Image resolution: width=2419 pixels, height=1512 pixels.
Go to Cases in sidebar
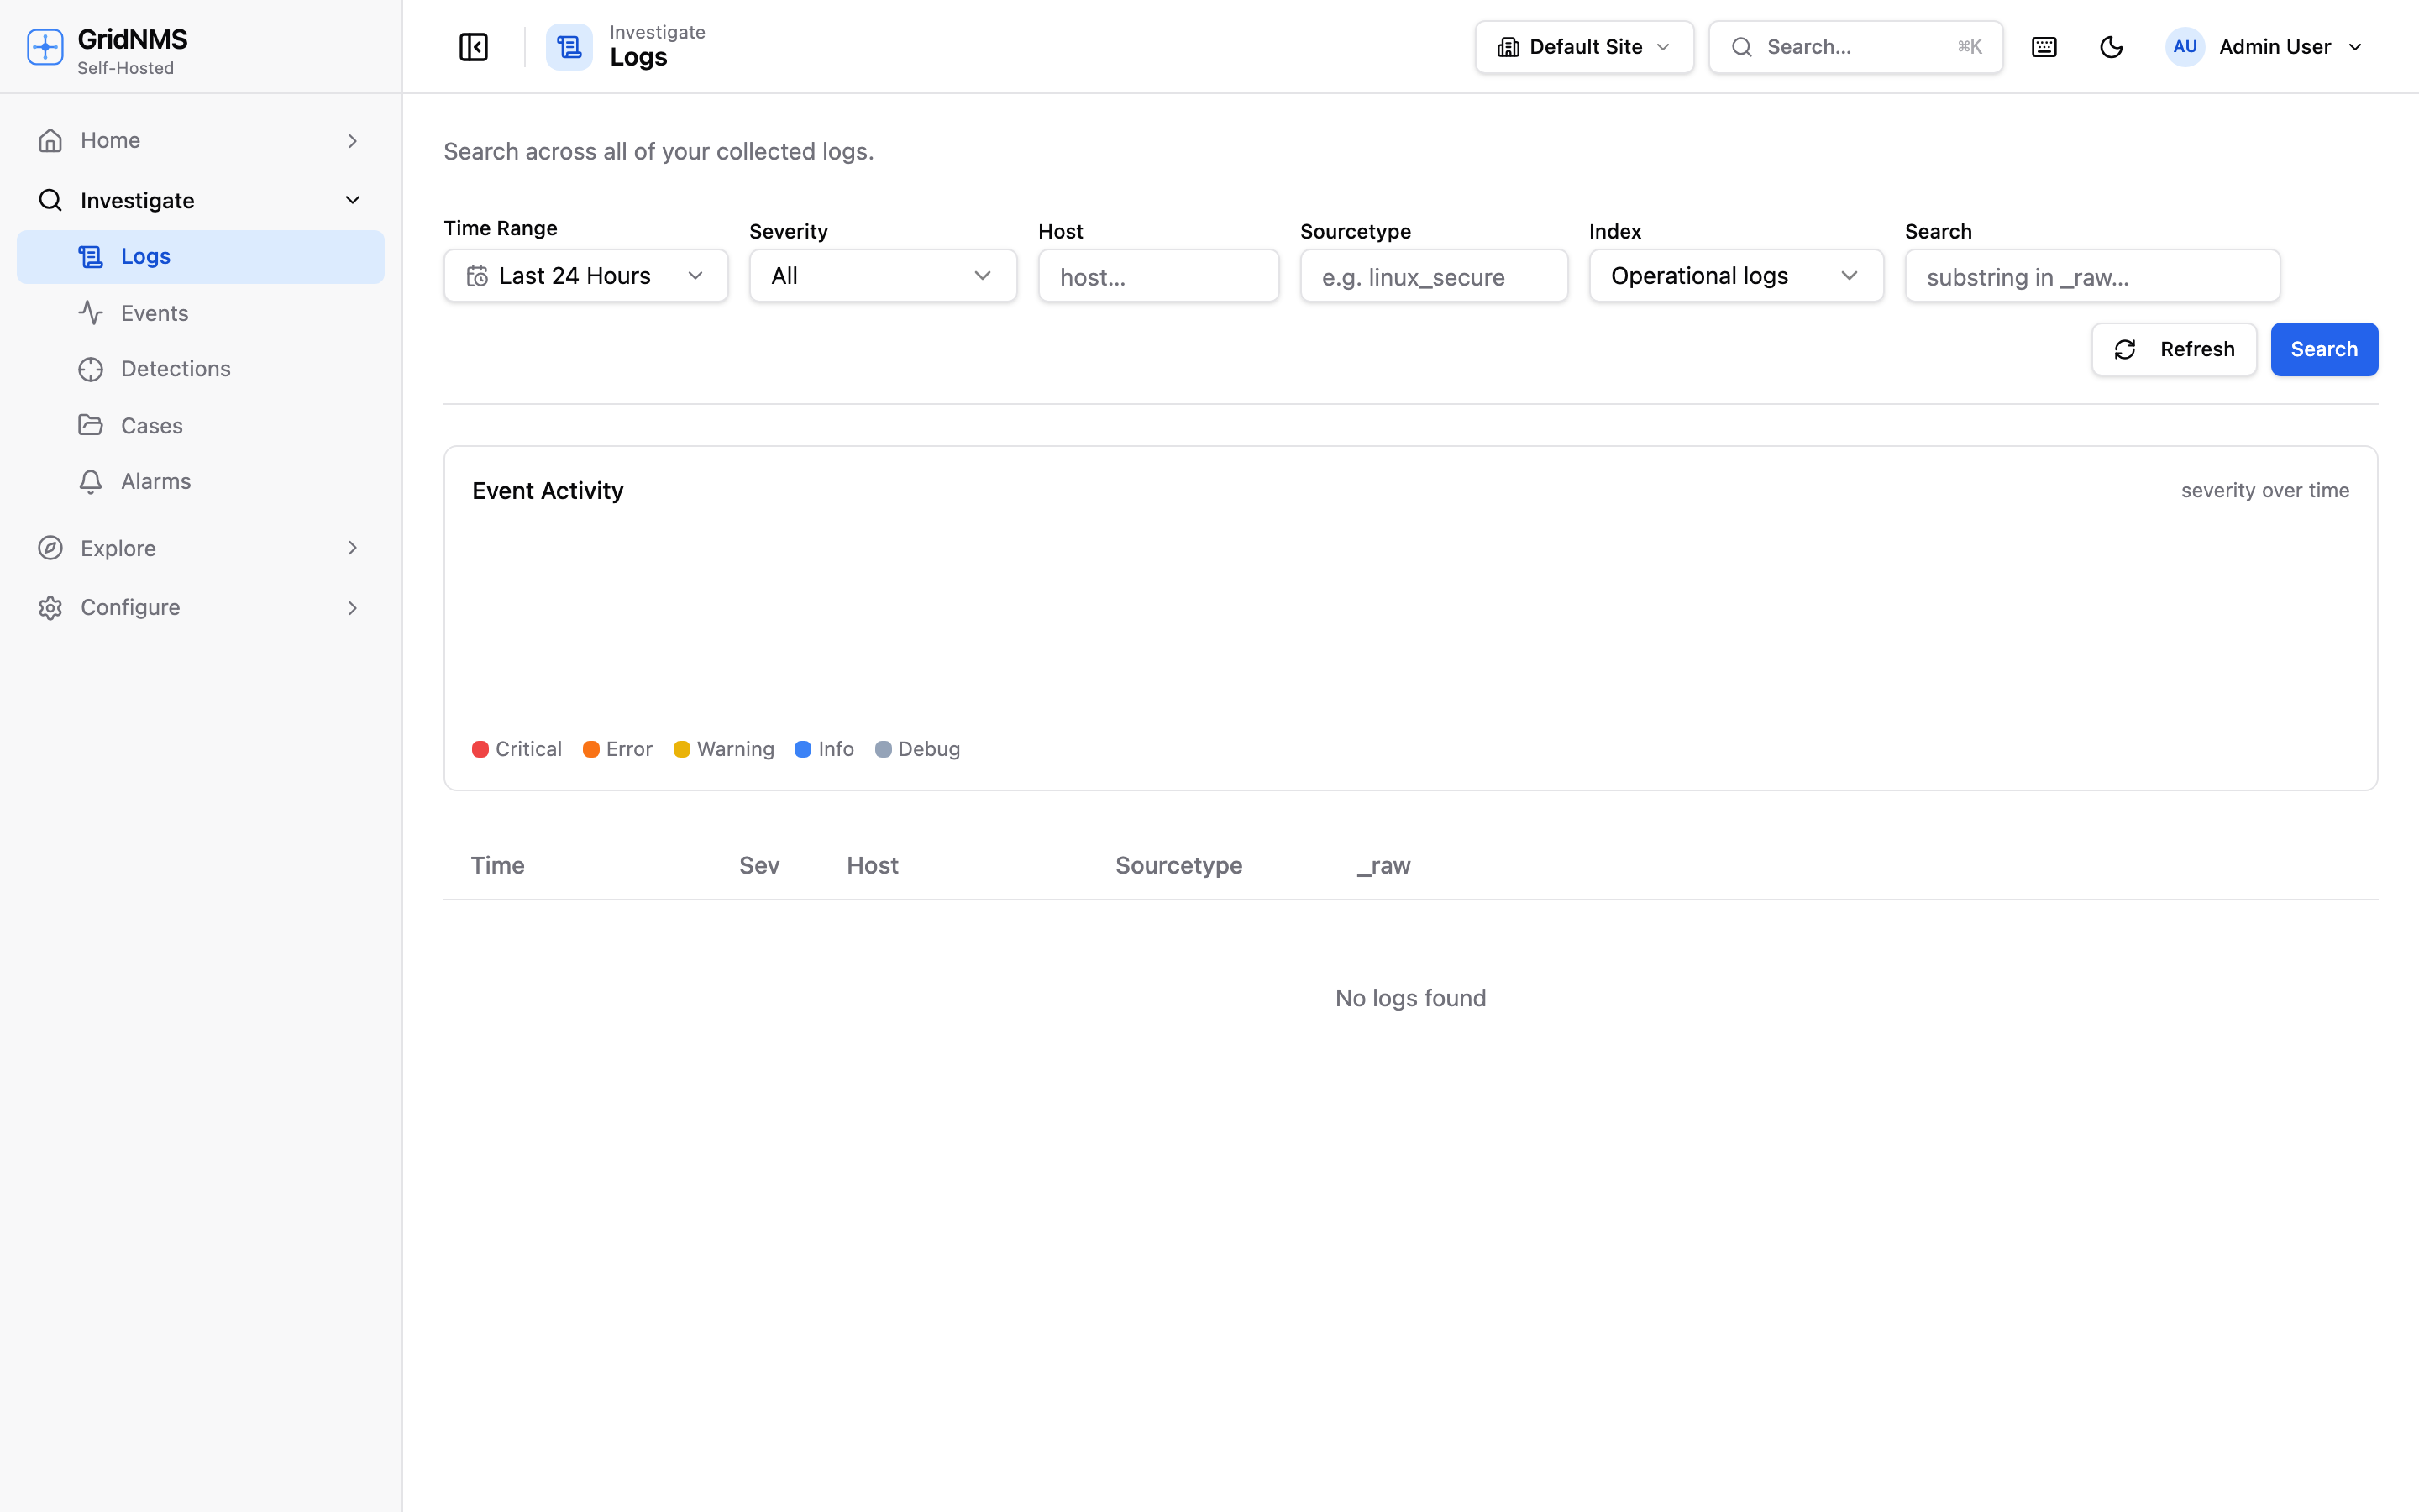coord(200,425)
